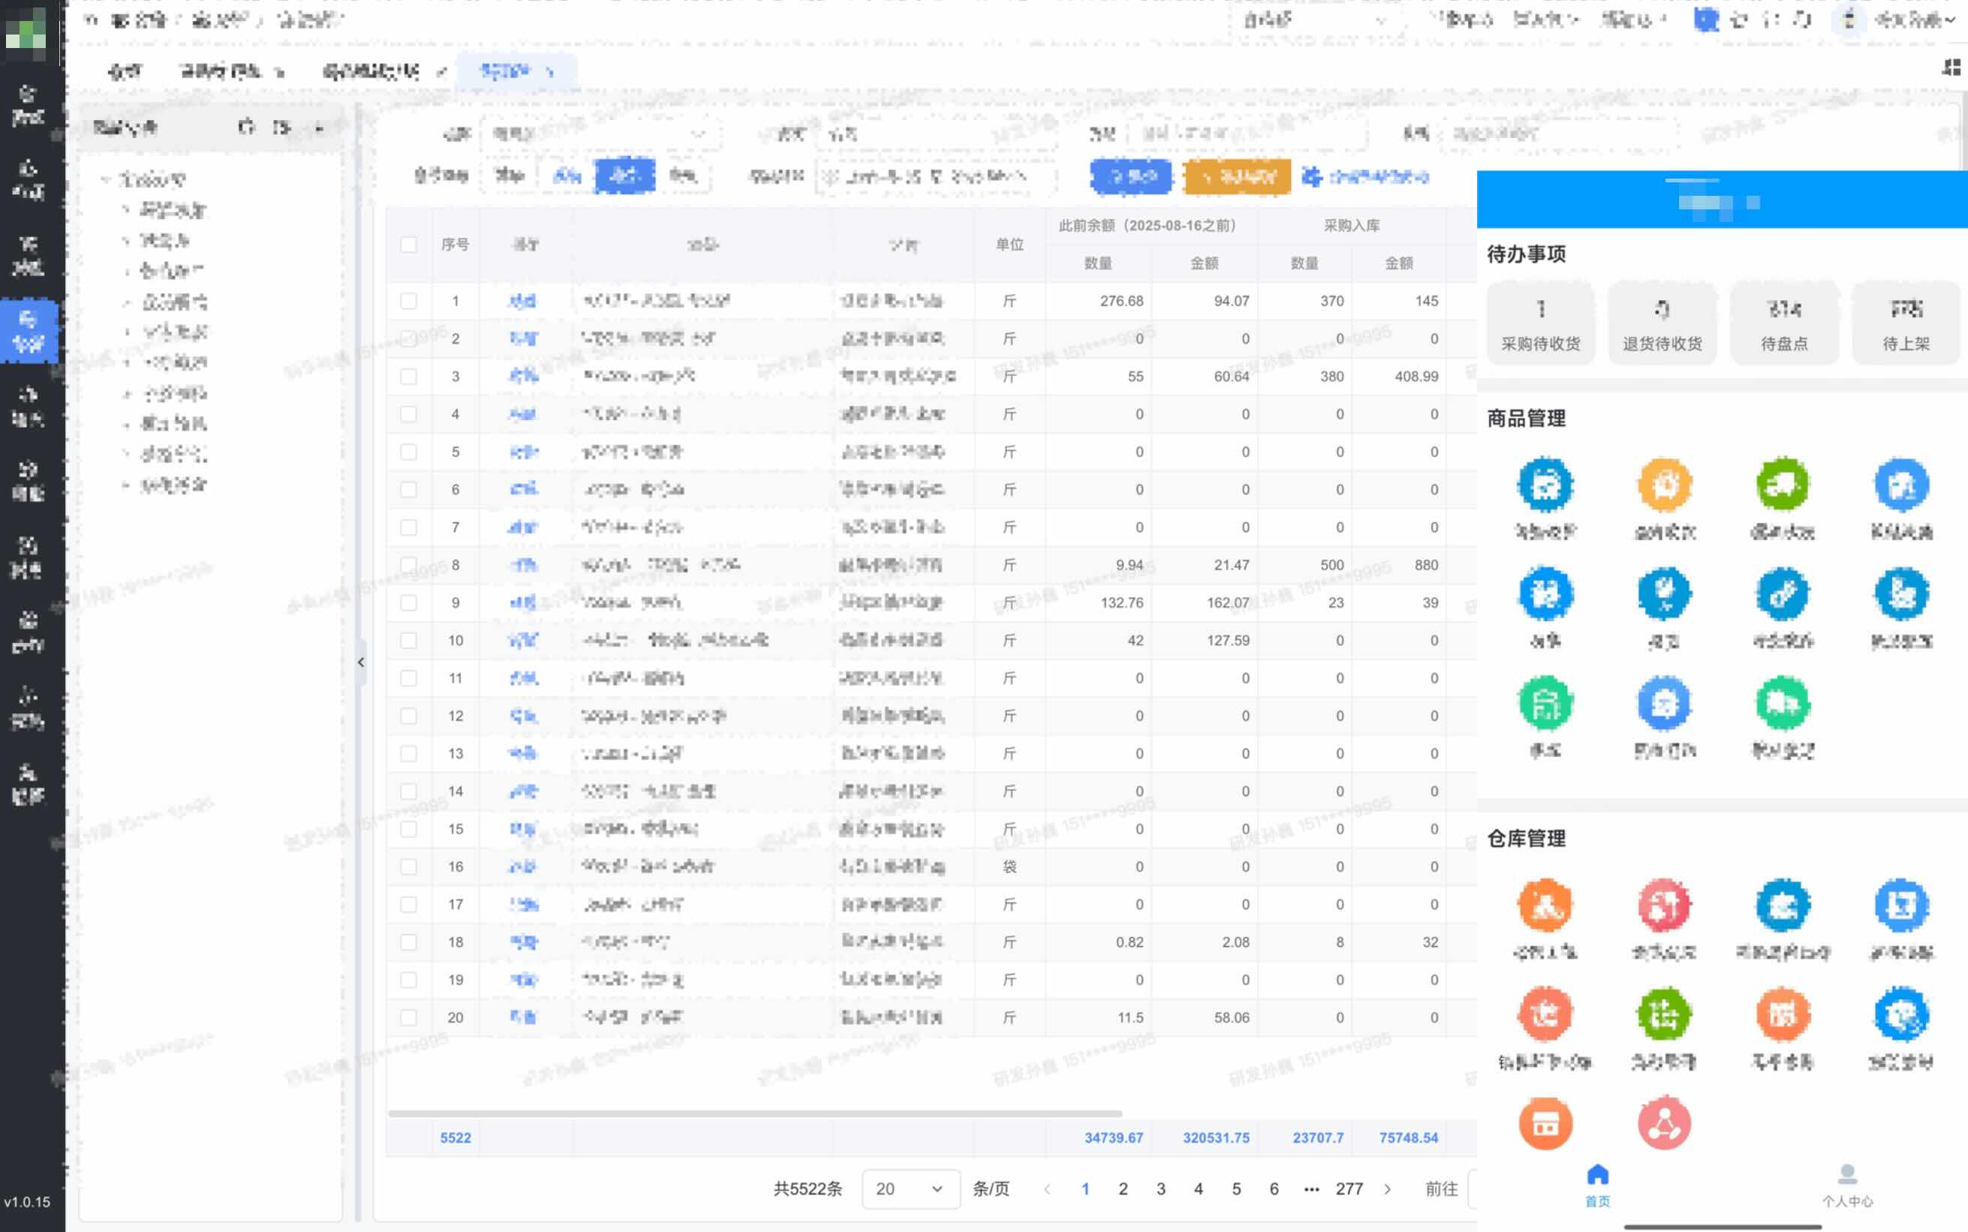
Task: Expand the pagination ellipsis for more pages
Action: click(1311, 1190)
